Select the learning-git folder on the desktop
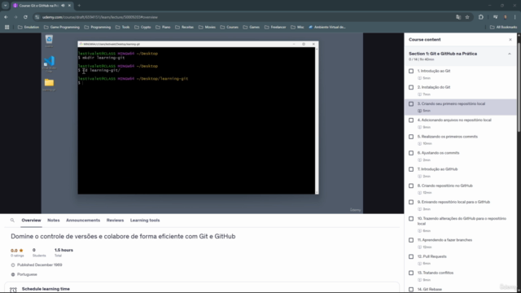This screenshot has width=521, height=293. (49, 85)
